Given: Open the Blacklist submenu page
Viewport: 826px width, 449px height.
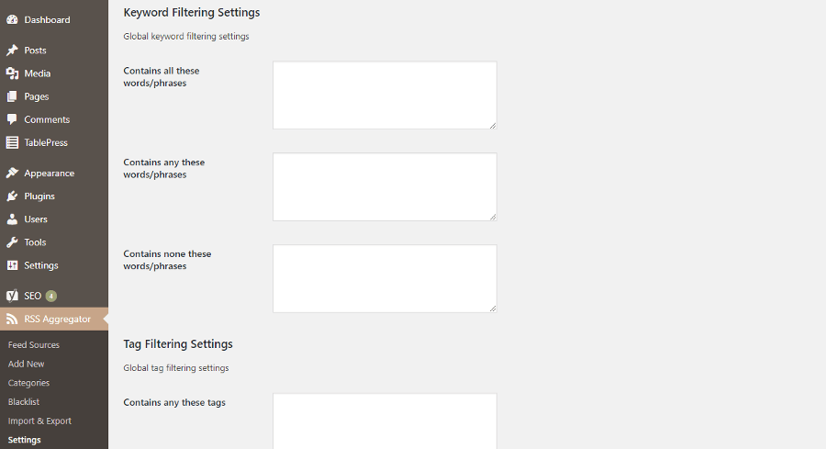Looking at the screenshot, I should (24, 402).
